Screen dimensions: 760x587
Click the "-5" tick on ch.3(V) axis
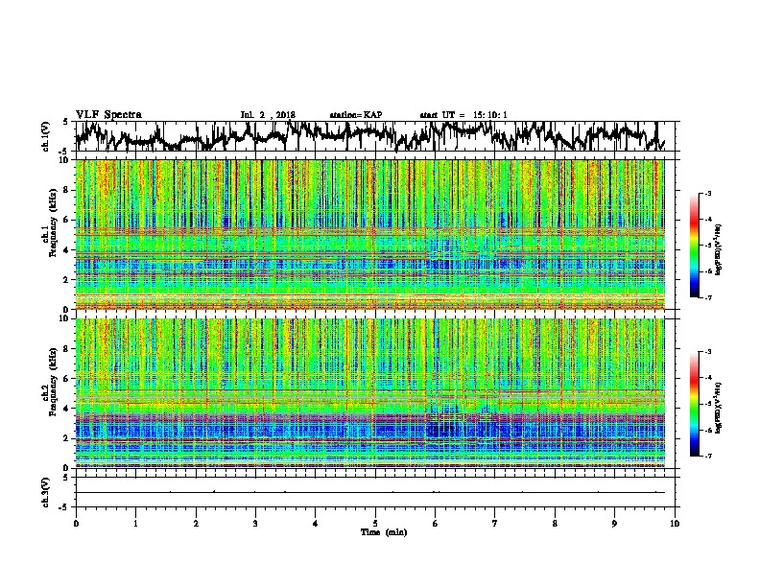64,507
